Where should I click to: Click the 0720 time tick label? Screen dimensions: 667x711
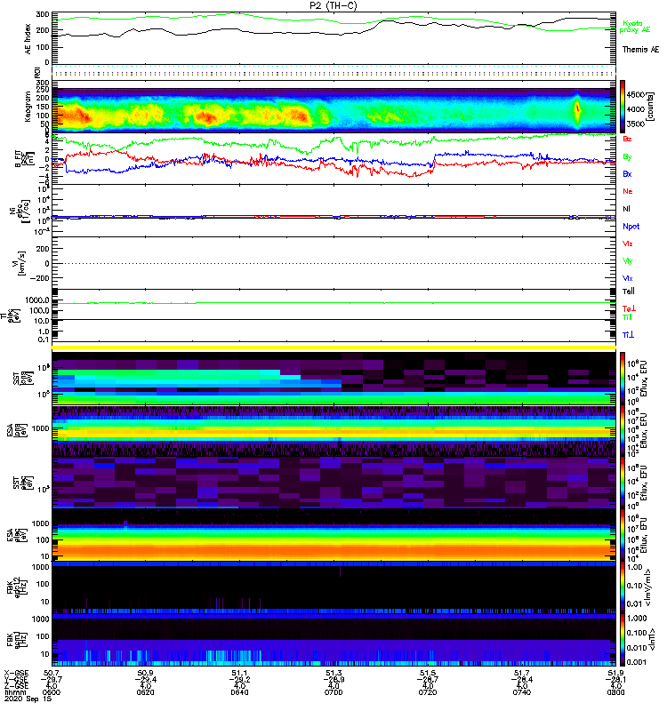click(428, 692)
